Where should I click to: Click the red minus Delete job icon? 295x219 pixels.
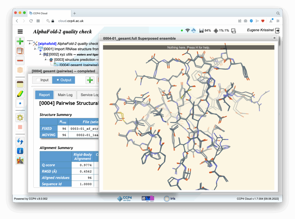tap(20, 60)
